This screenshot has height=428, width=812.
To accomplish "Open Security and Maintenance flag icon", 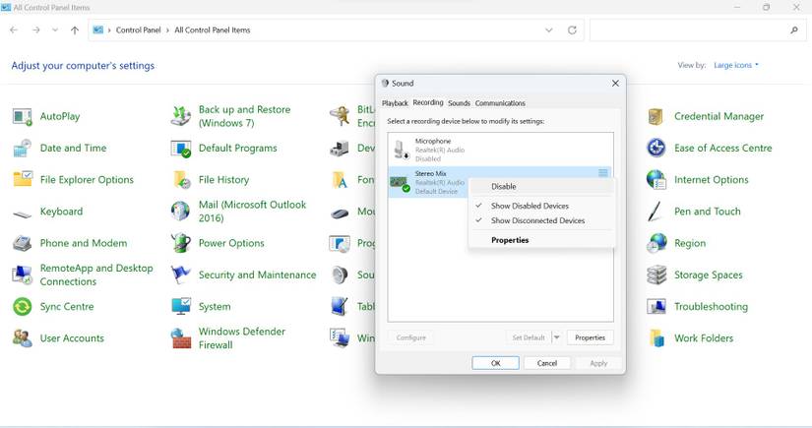I will [x=181, y=275].
